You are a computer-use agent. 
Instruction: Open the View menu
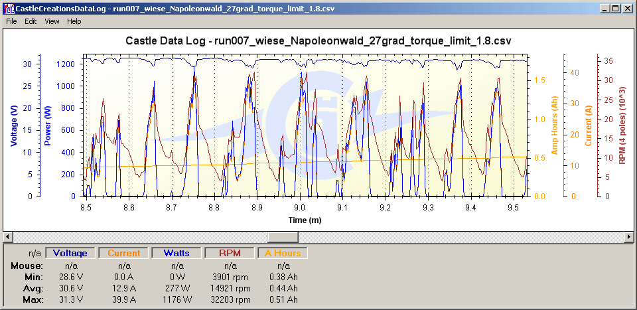[52, 21]
